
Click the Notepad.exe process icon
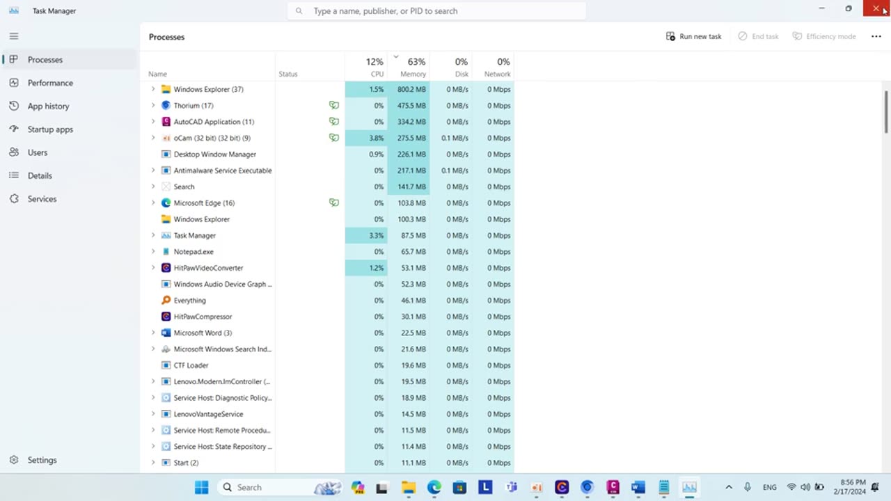click(166, 251)
